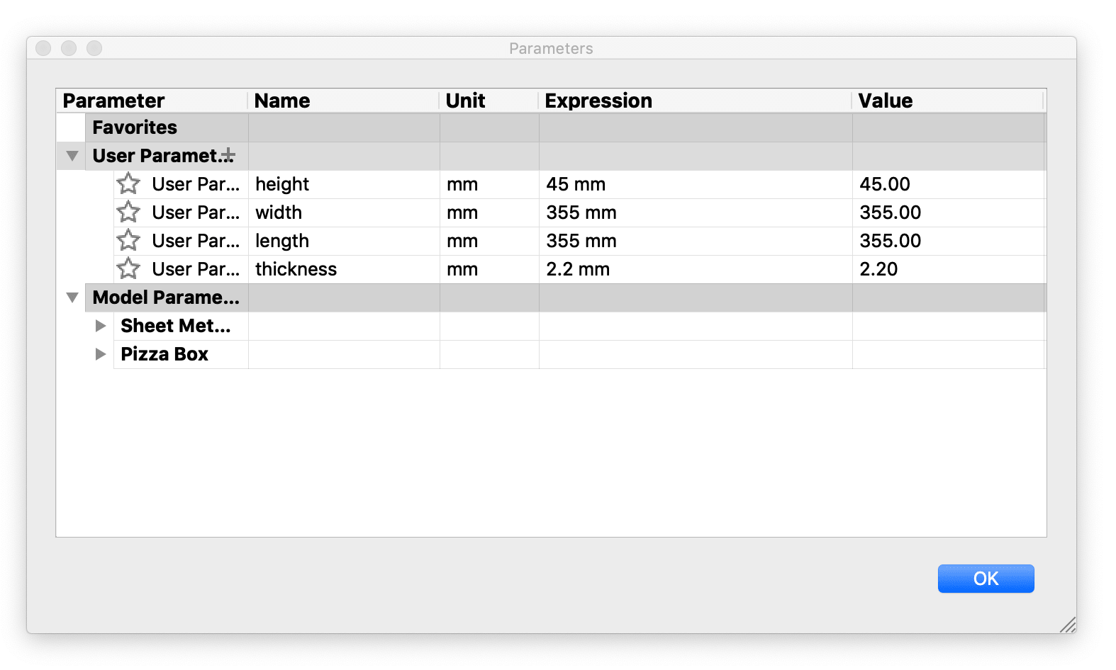This screenshot has width=1116, height=670.
Task: Edit the length row '355 mm' expression
Action: click(x=696, y=241)
